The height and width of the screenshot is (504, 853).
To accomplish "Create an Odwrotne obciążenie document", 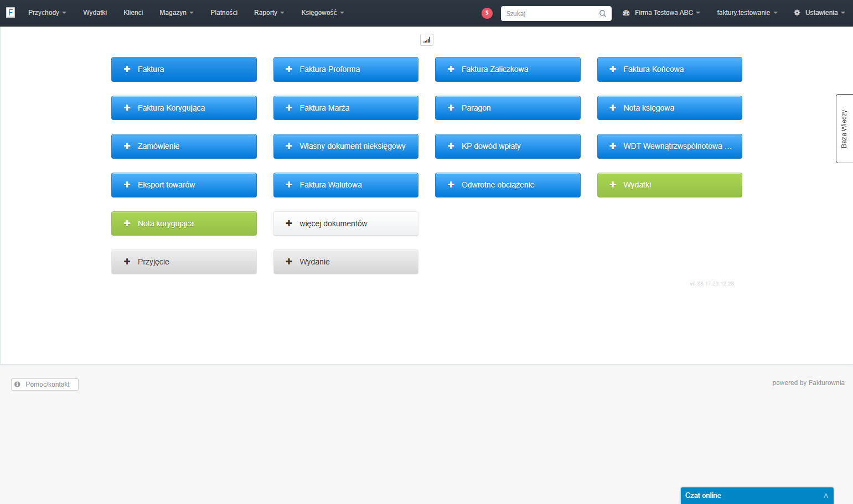I will 508,185.
